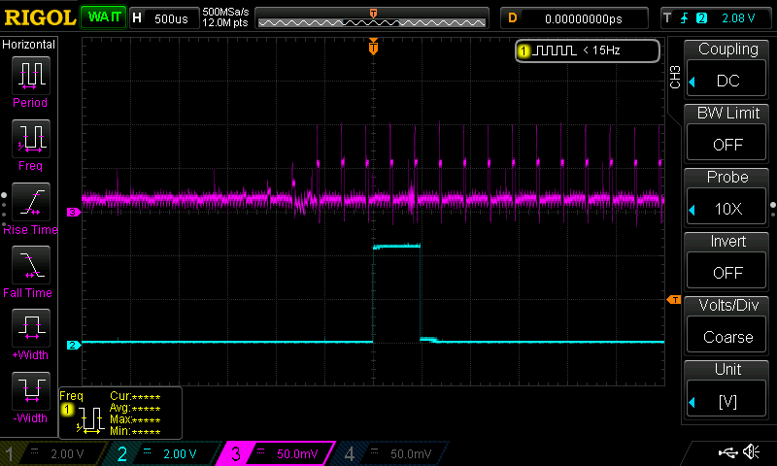777x466 pixels.
Task: Click the 500MSa/s sample rate readout
Action: click(225, 12)
